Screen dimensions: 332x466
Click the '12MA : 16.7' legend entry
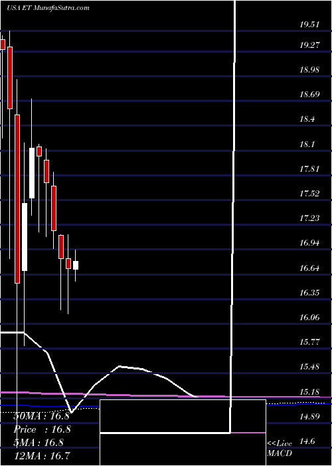pyautogui.click(x=41, y=455)
